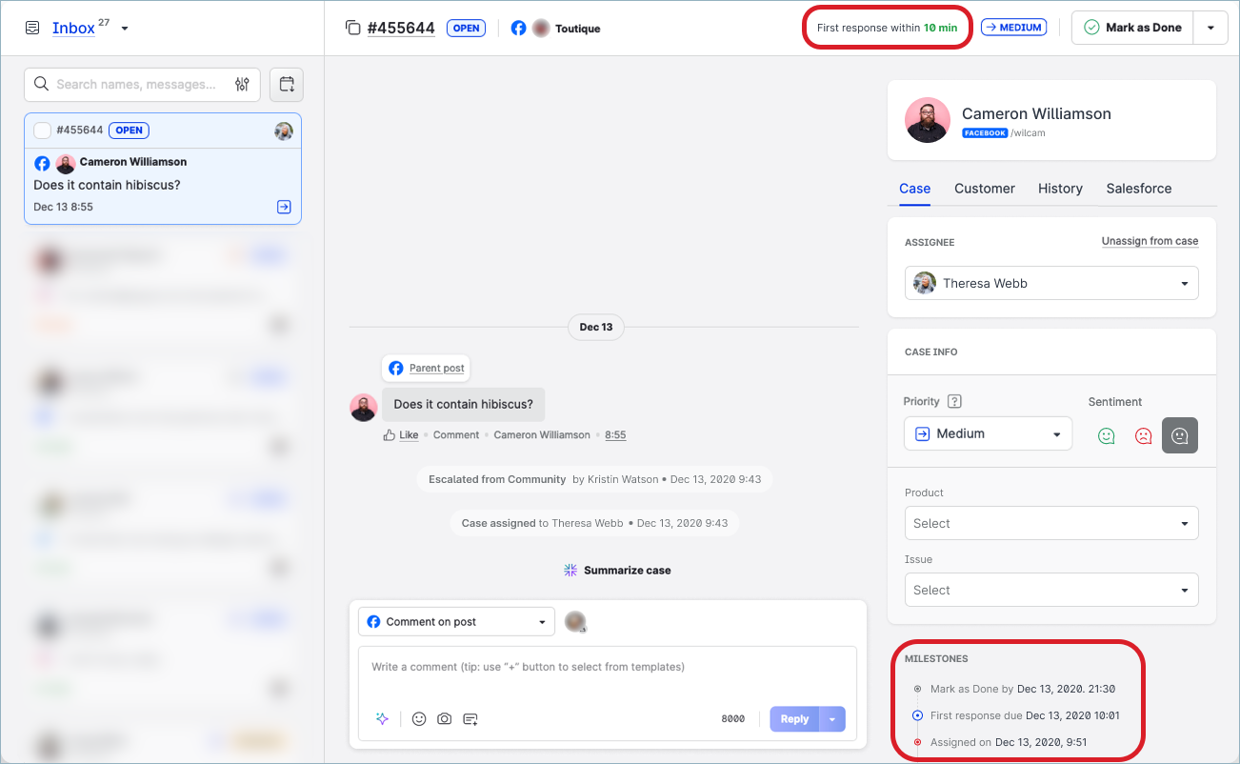Open the reply templates icon
The image size is (1240, 764).
(470, 719)
